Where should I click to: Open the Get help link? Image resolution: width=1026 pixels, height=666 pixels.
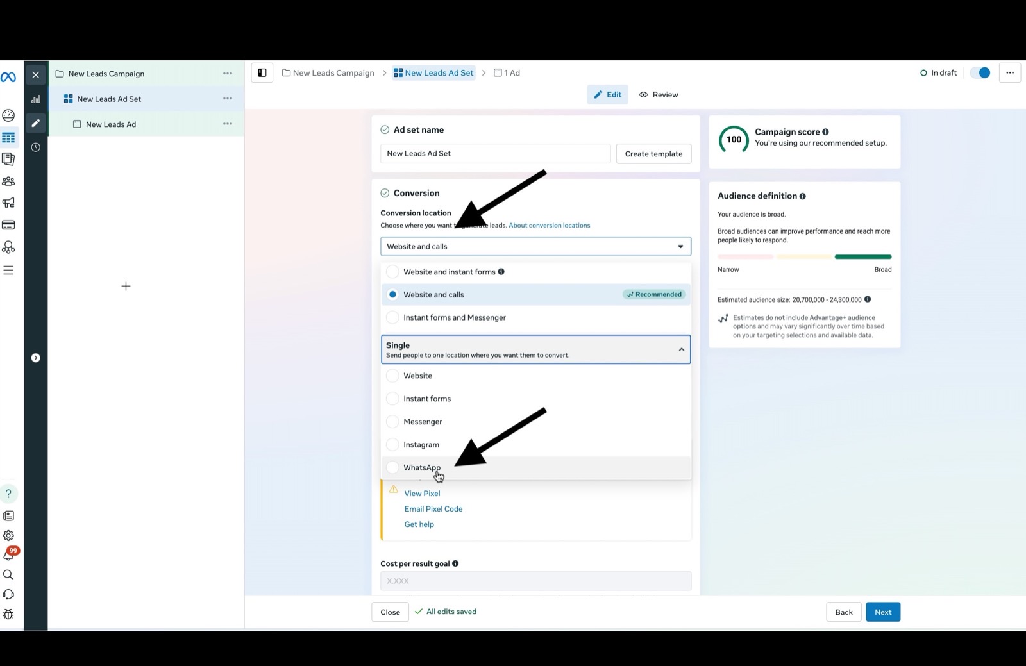(419, 524)
